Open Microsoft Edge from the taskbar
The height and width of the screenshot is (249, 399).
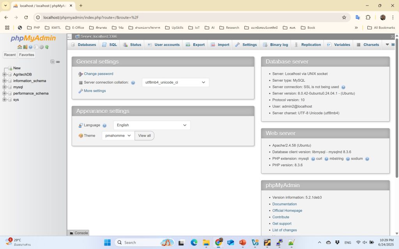(194, 242)
